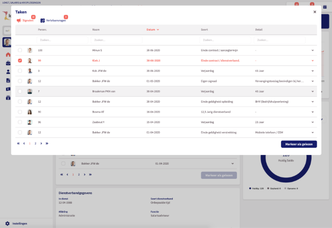Click the avatar of Braakman PKN van
The height and width of the screenshot is (228, 332).
click(x=30, y=92)
